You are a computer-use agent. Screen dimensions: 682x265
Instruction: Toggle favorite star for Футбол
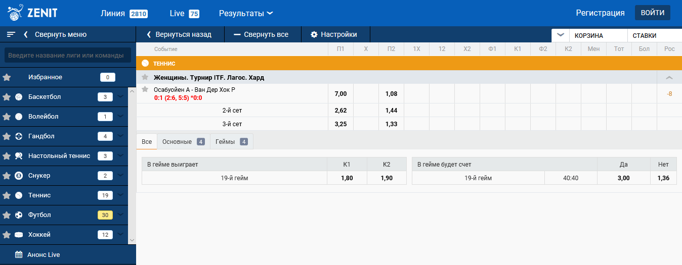click(7, 215)
